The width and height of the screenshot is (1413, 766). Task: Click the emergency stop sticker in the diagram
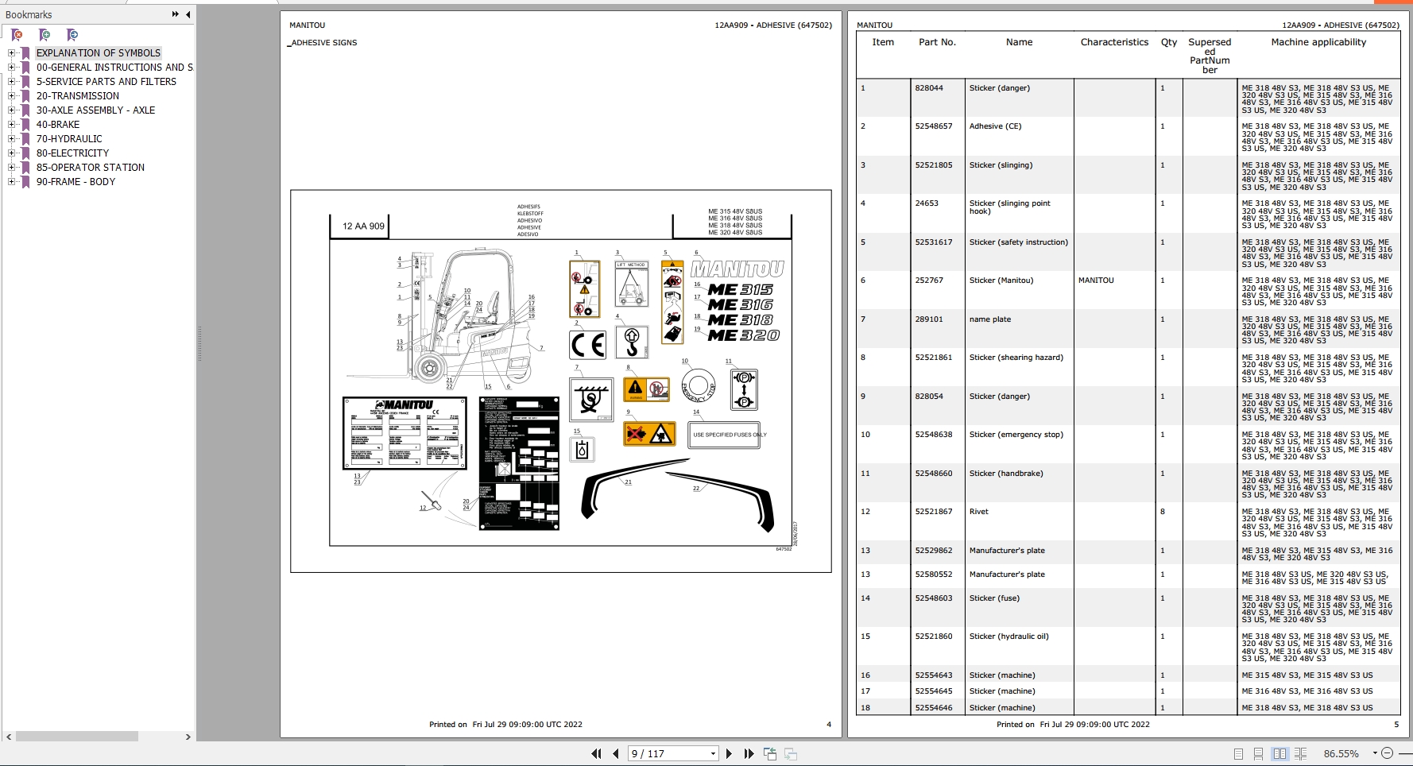(x=699, y=386)
